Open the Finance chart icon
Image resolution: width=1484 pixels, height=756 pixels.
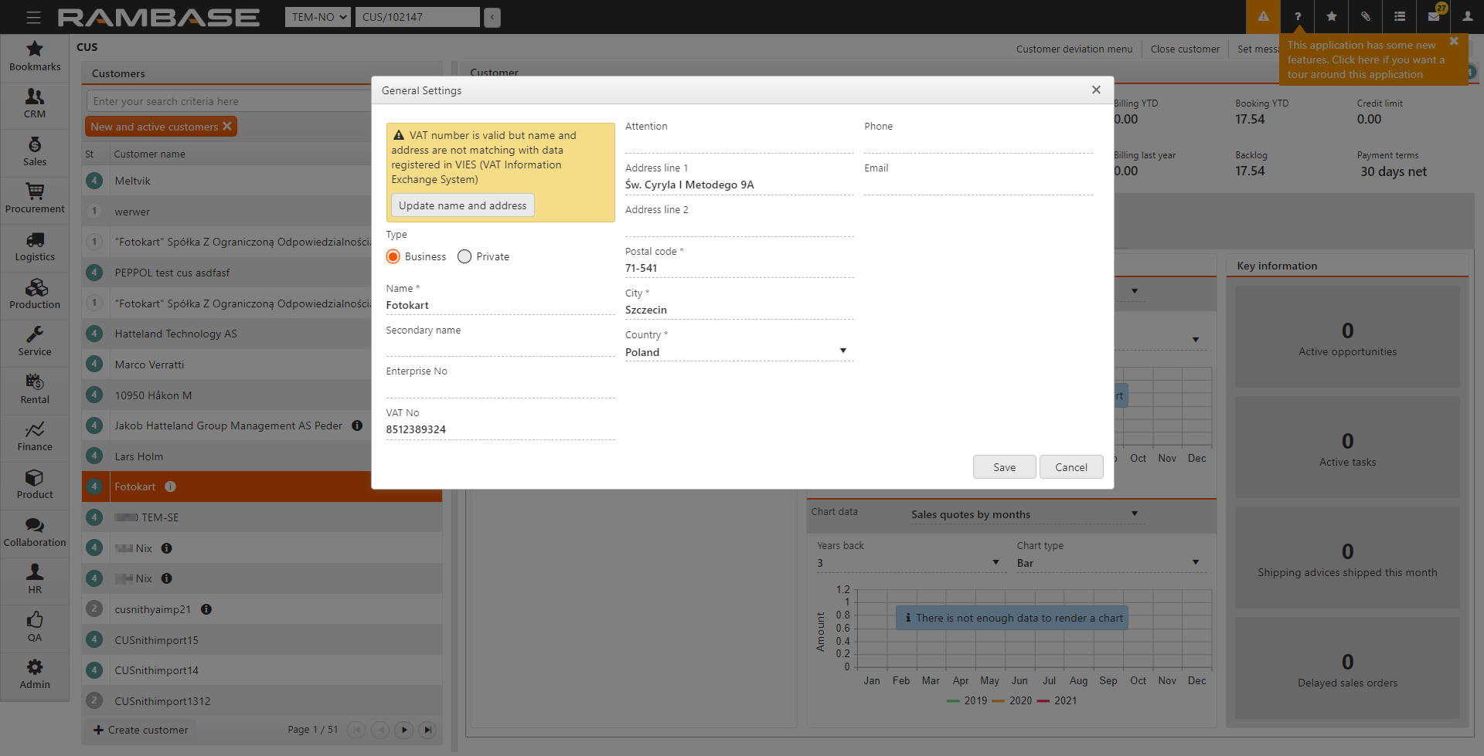[35, 430]
